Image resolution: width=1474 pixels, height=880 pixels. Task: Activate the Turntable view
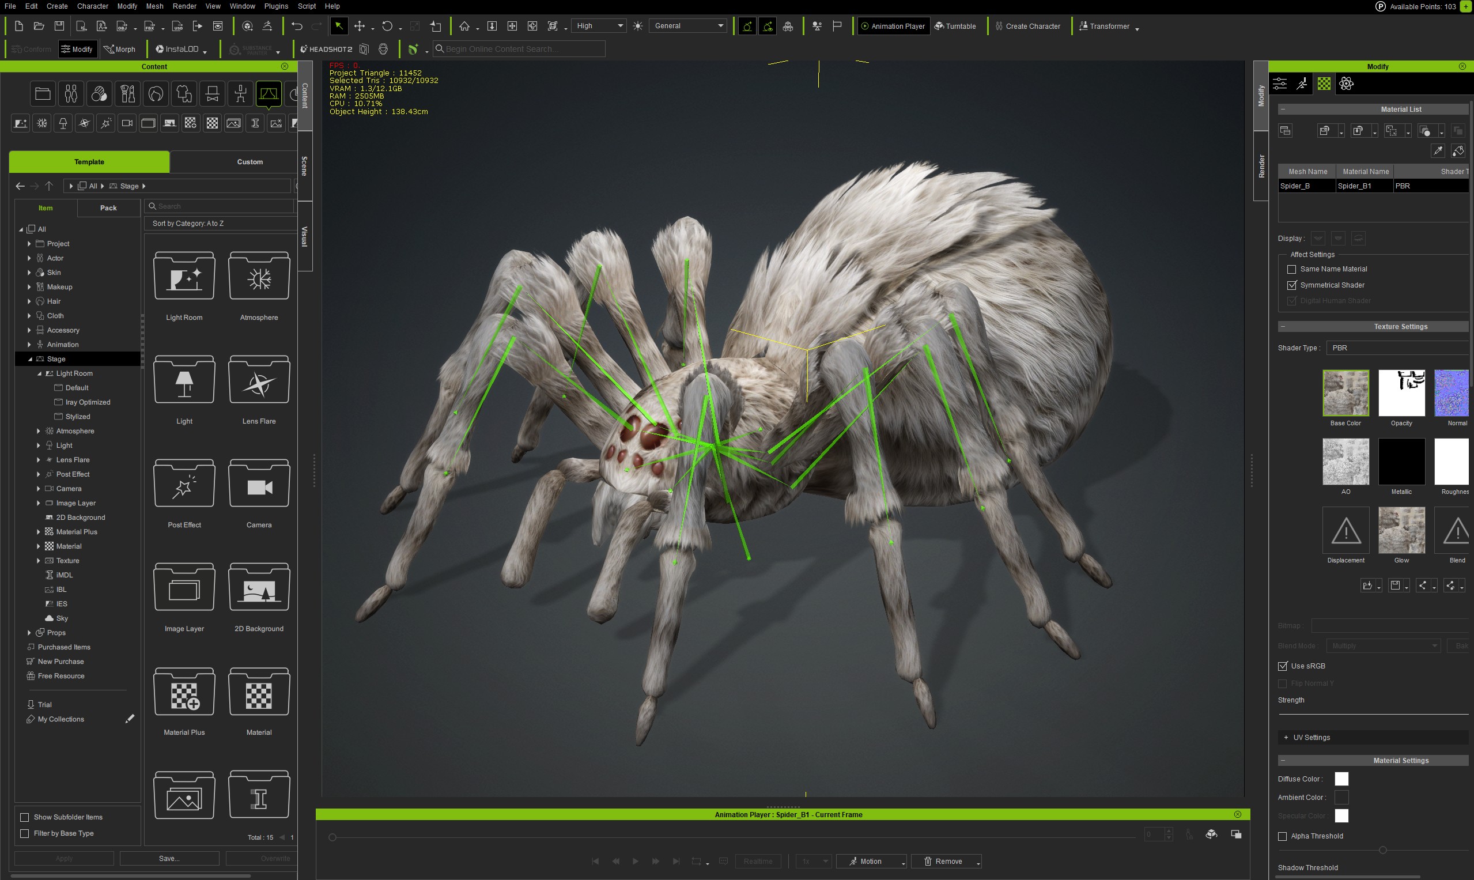pyautogui.click(x=956, y=26)
